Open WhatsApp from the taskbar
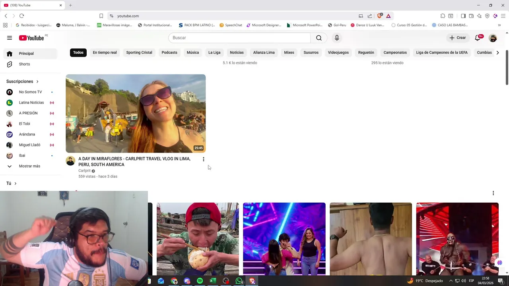 239,281
